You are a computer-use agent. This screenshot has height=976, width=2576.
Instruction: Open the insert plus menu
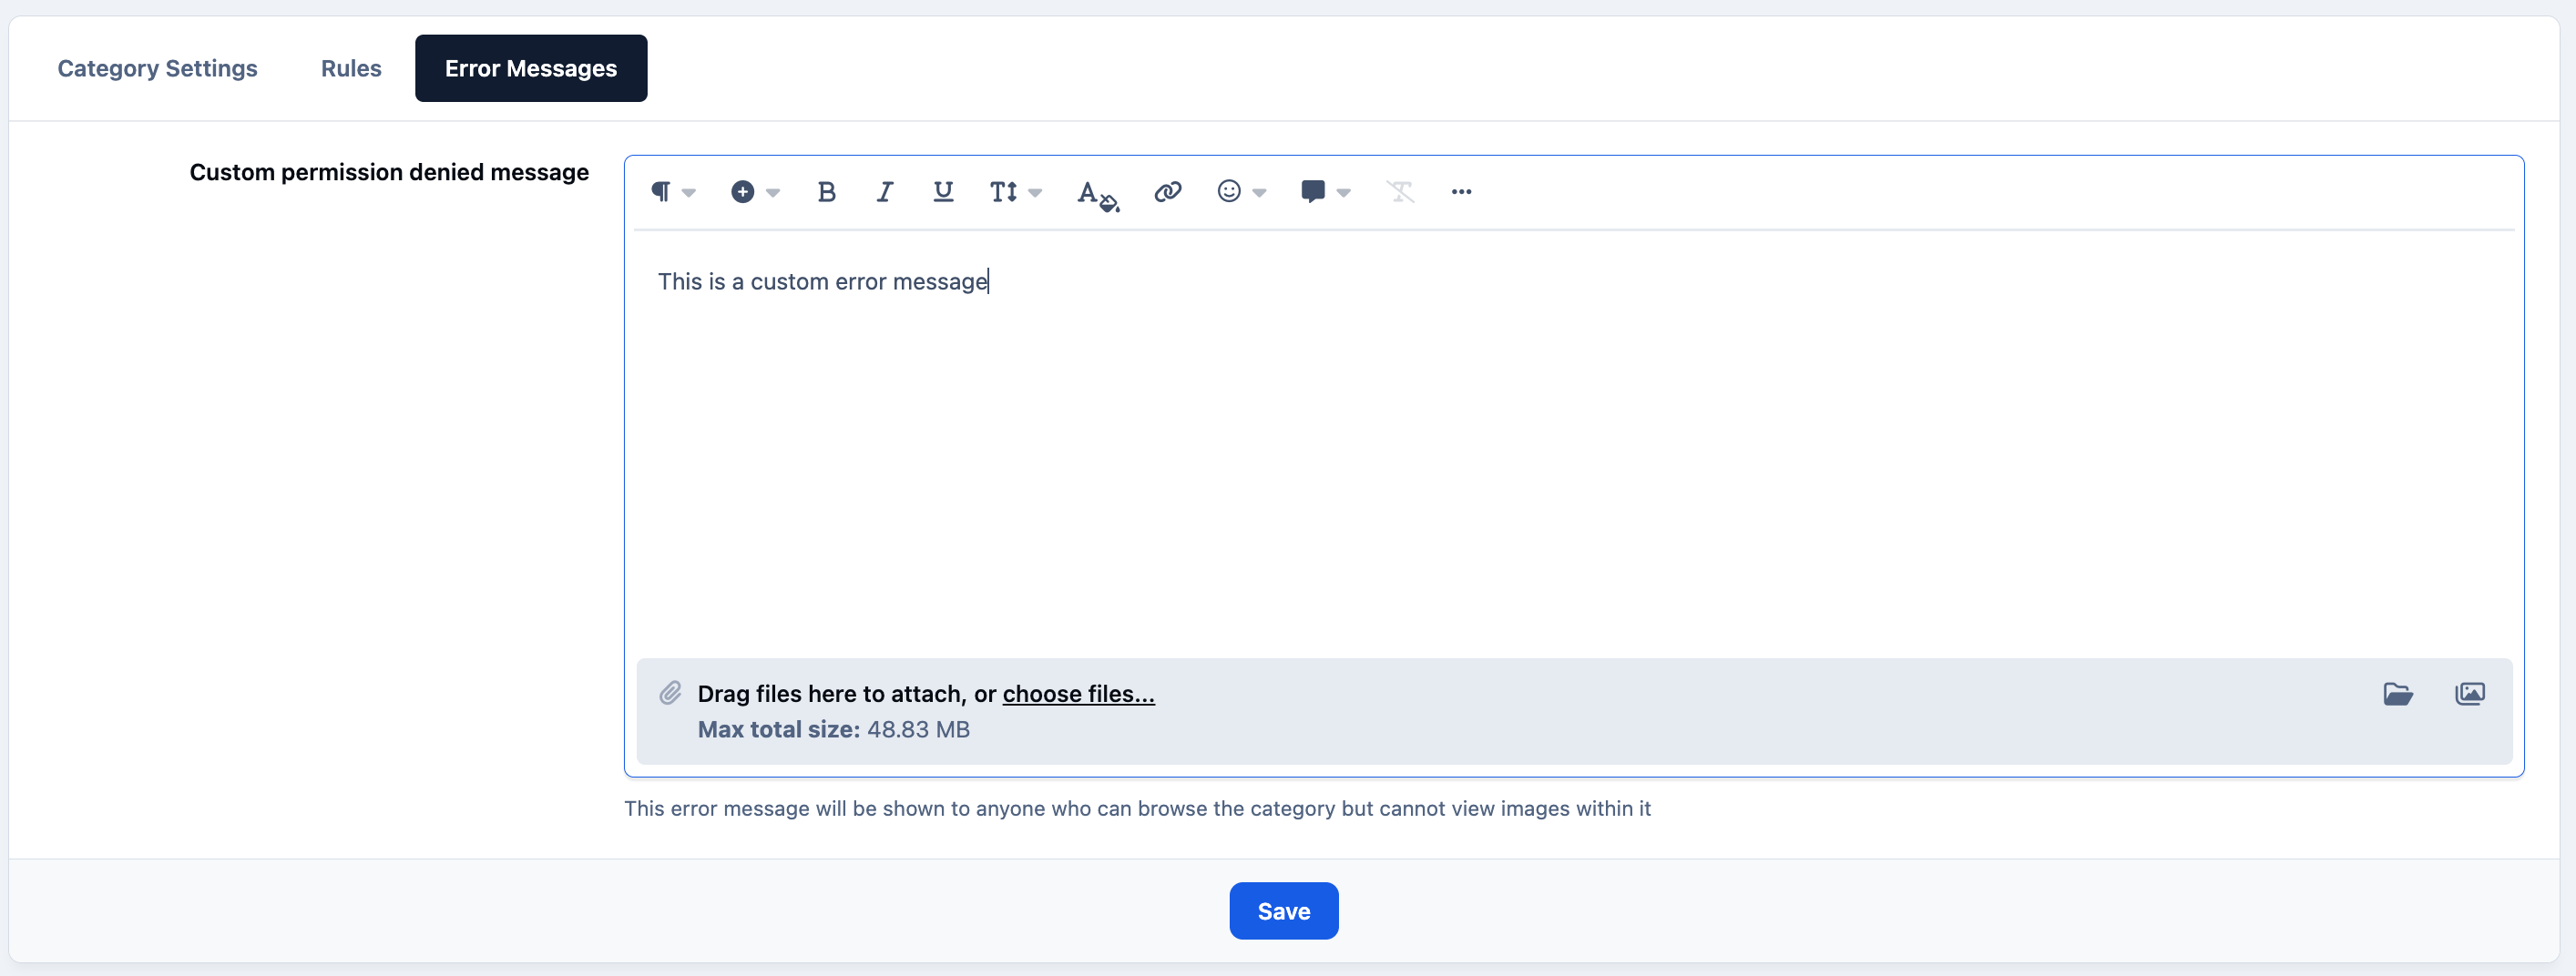(742, 191)
